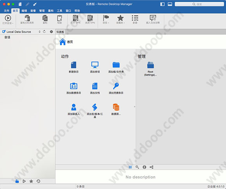Screen dimensions: 226x189
Task: Select the 会话 tree item
Action: tap(7, 37)
